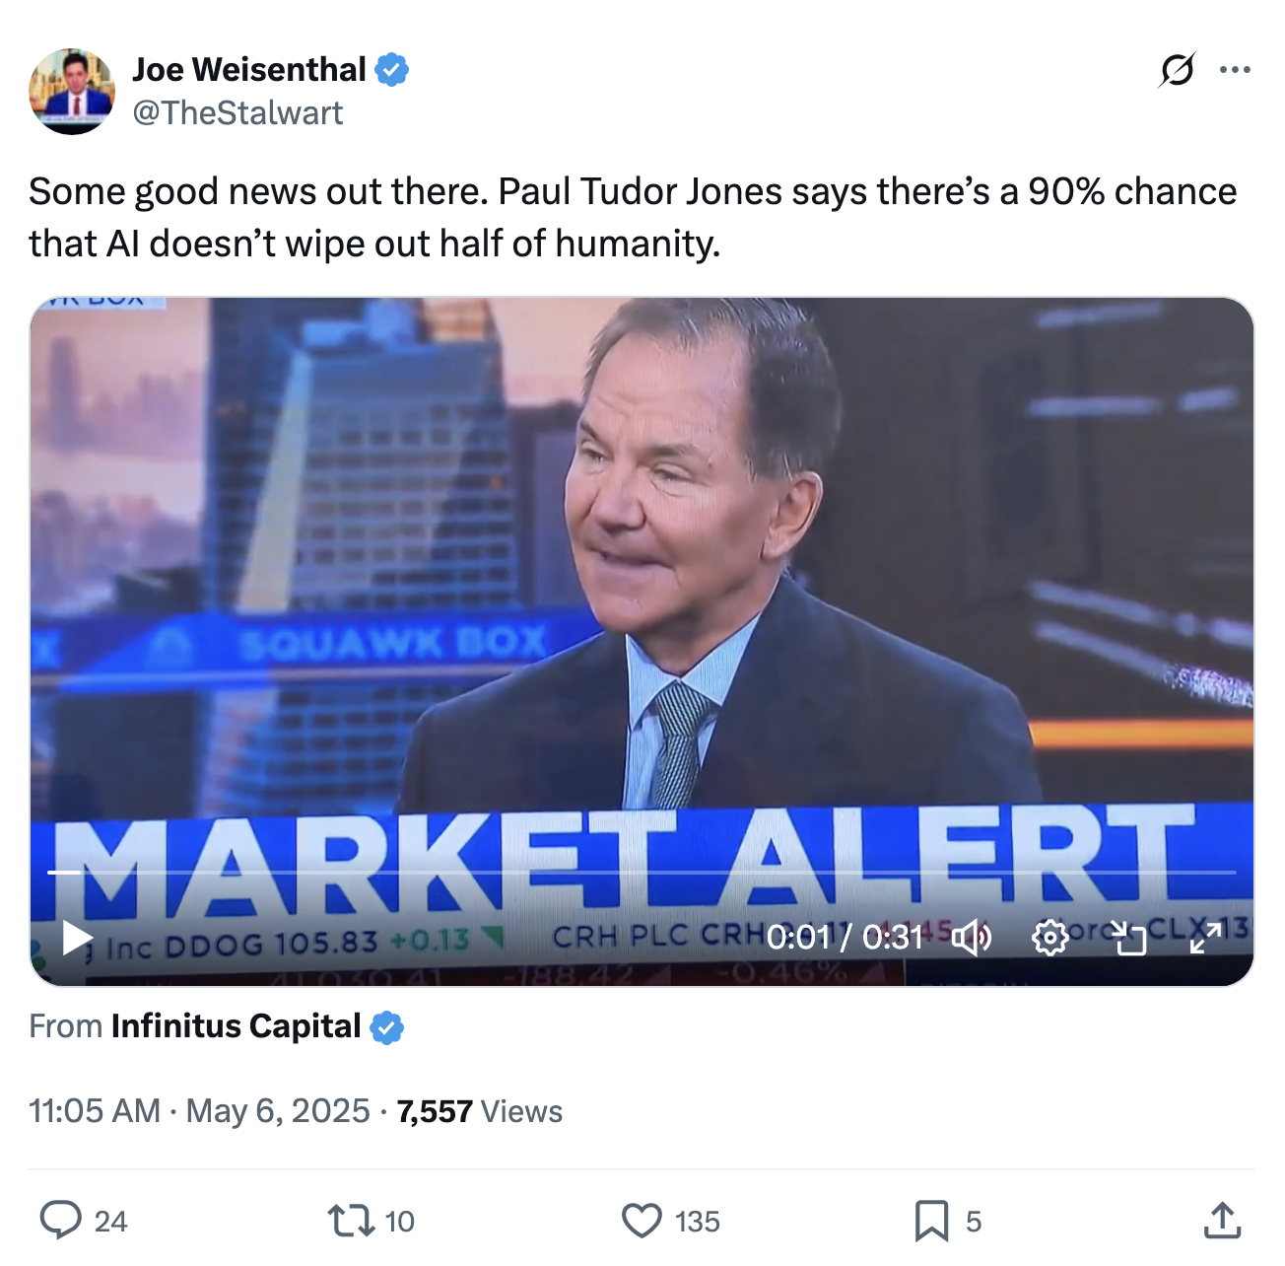
Task: Expand the video to fullscreen
Action: [1205, 938]
